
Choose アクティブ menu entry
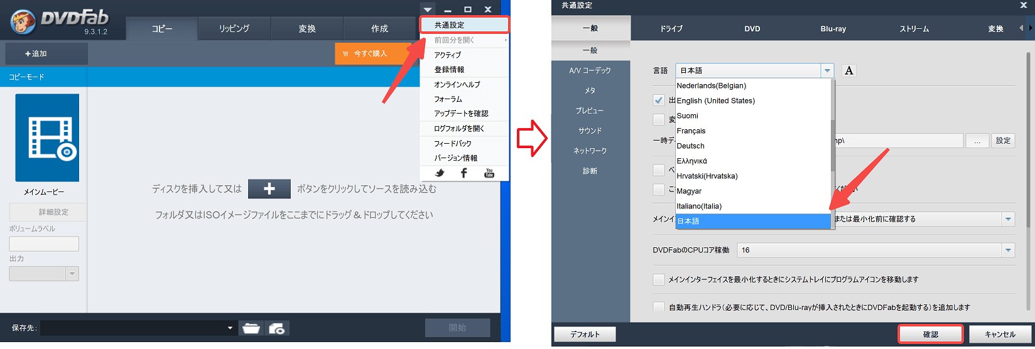[x=464, y=55]
